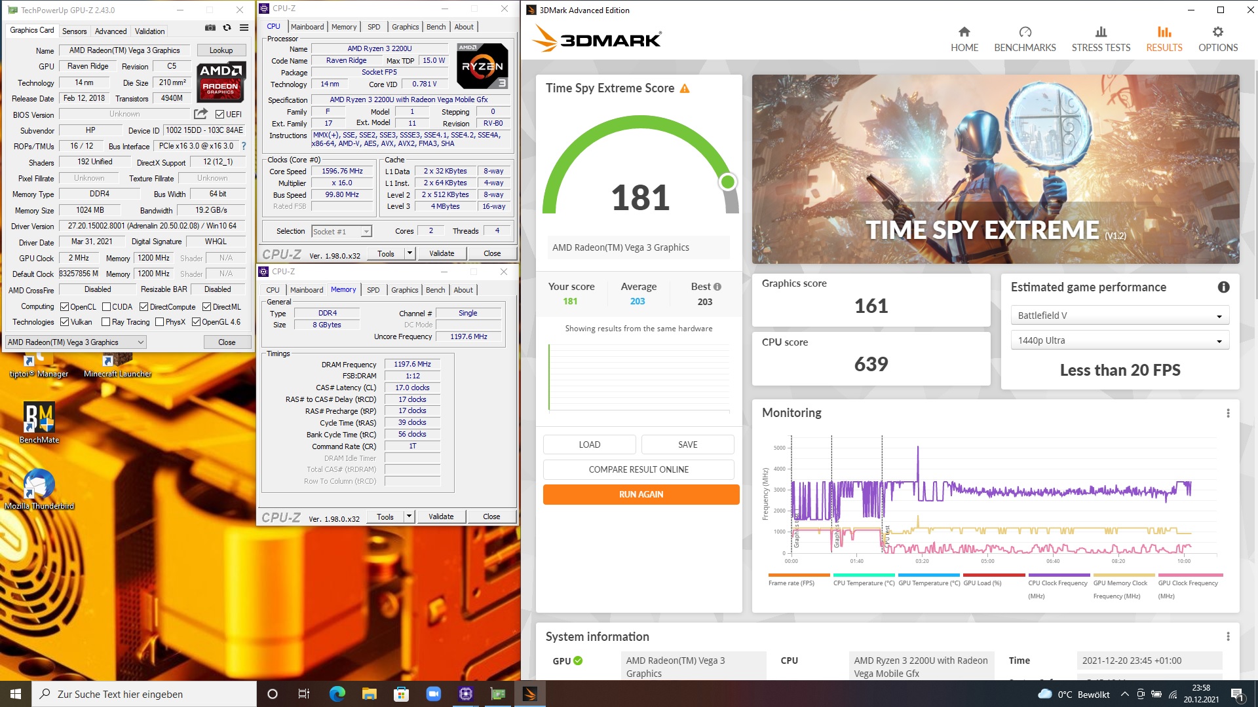The image size is (1258, 707).
Task: Click Estimated game performance info icon
Action: point(1223,287)
